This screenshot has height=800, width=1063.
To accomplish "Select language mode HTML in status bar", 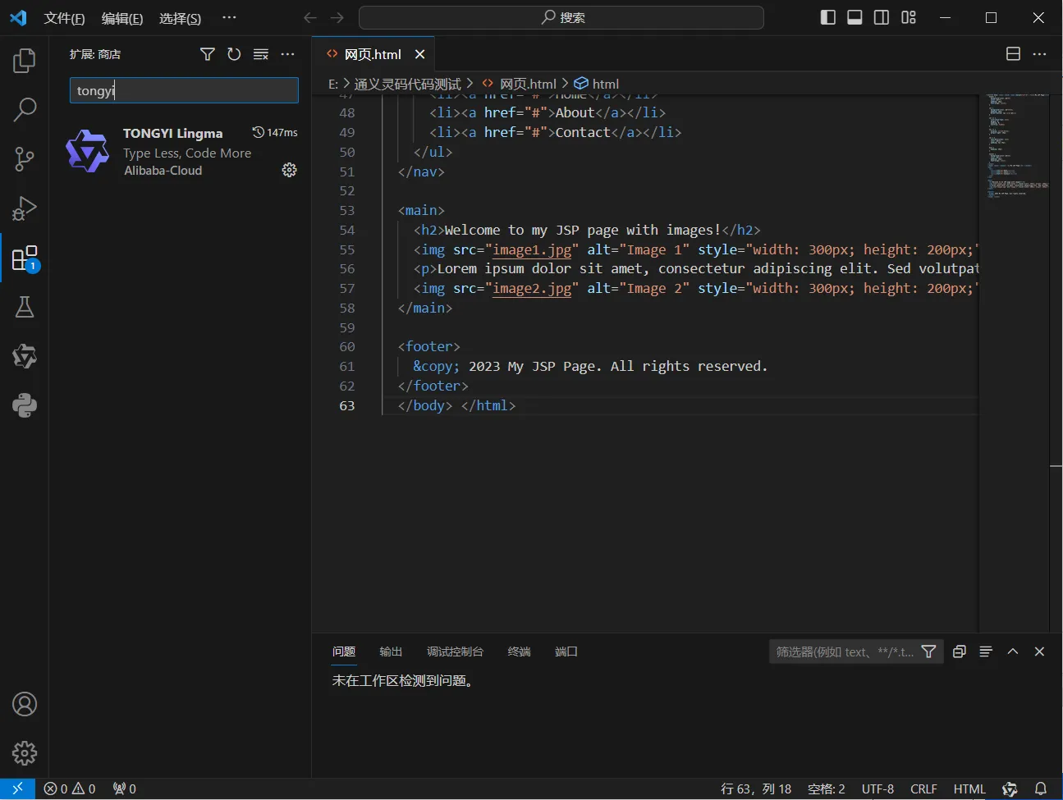I will point(969,789).
